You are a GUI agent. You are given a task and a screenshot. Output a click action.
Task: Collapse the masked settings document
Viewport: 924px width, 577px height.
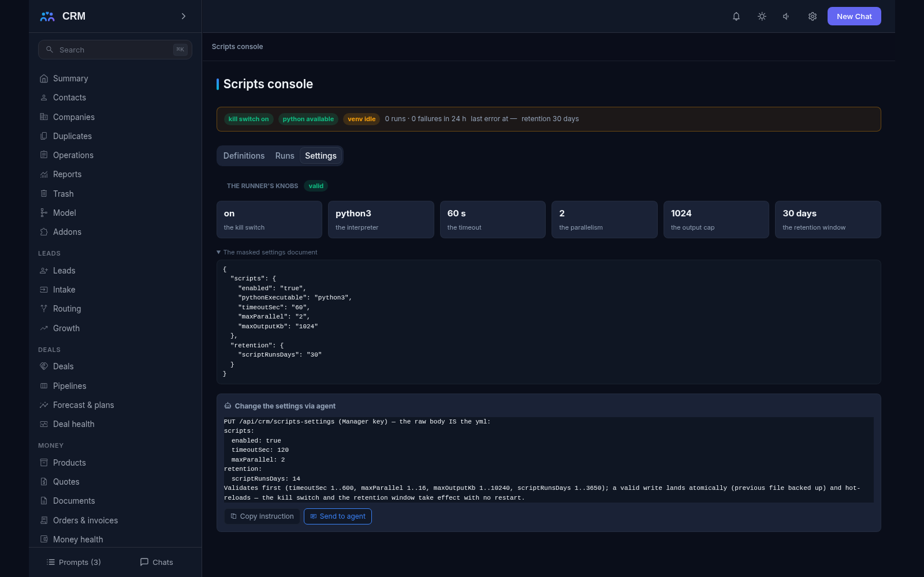[x=267, y=252]
